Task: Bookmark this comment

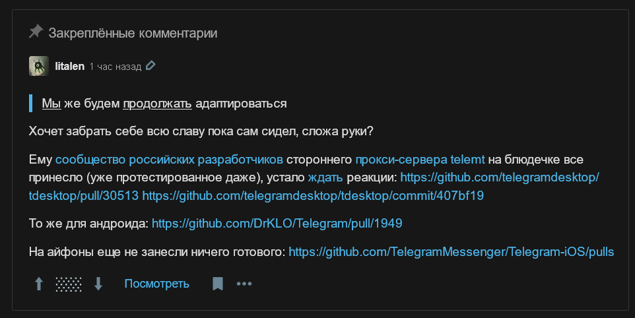Action: [x=217, y=284]
